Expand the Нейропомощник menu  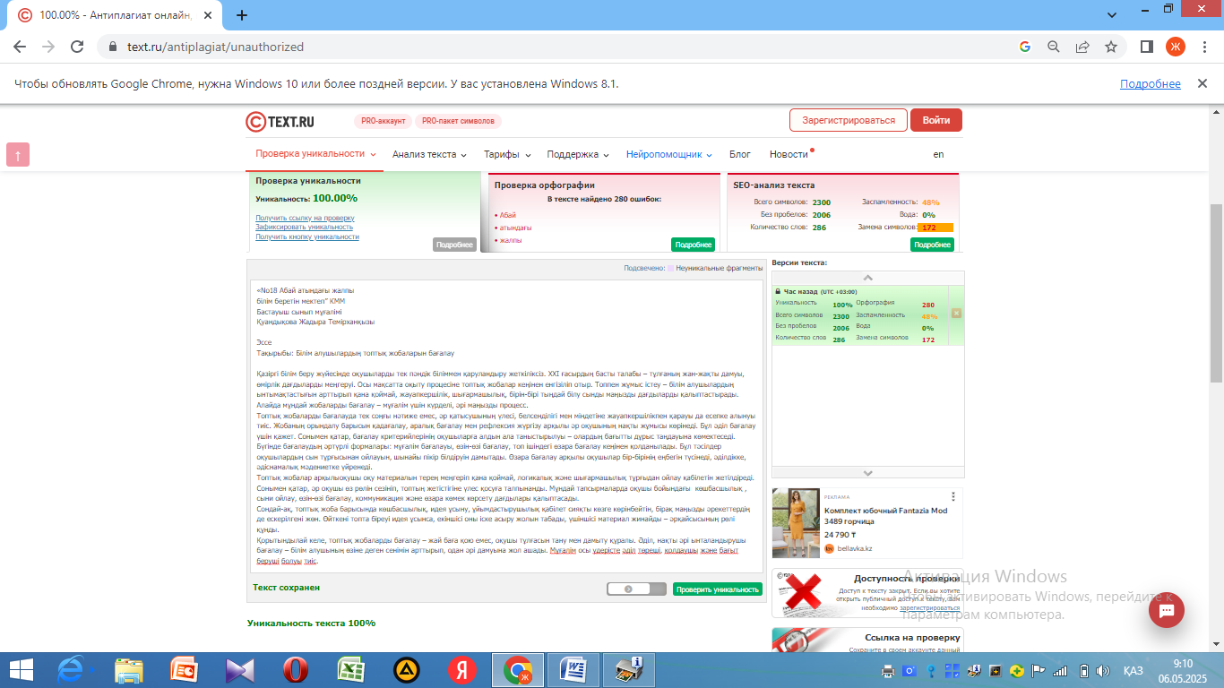[669, 154]
